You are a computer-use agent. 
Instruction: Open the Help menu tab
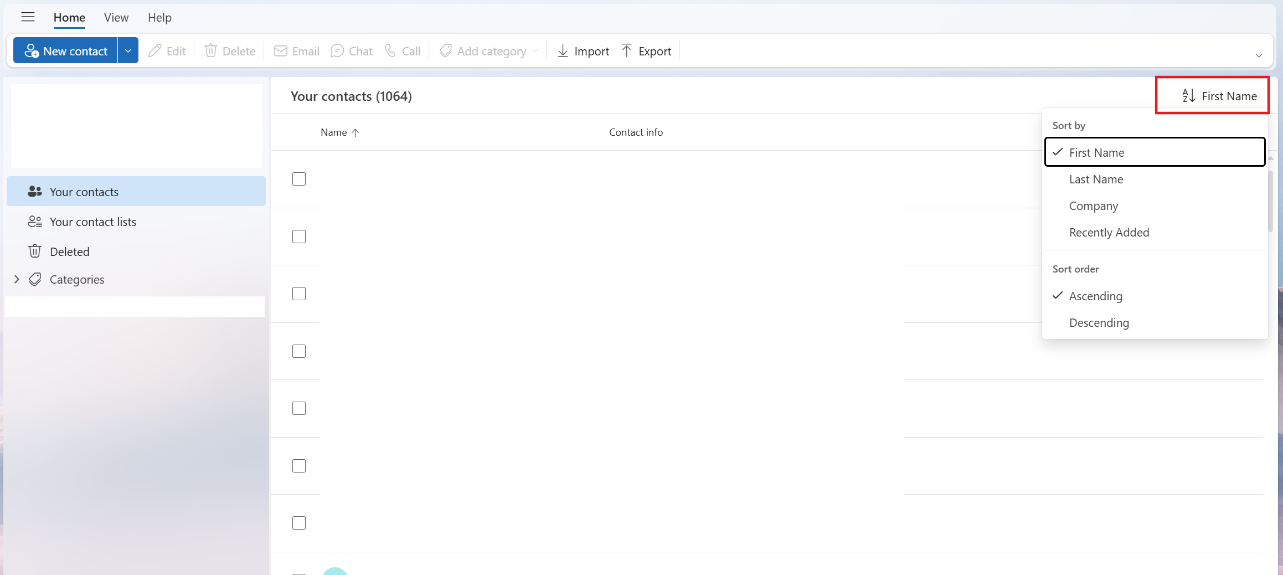tap(159, 17)
